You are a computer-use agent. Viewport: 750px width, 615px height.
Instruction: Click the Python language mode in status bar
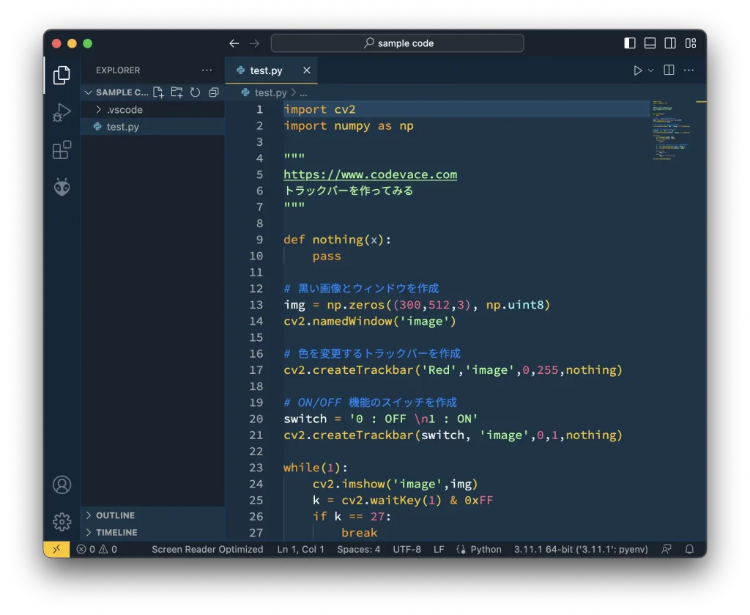(485, 549)
